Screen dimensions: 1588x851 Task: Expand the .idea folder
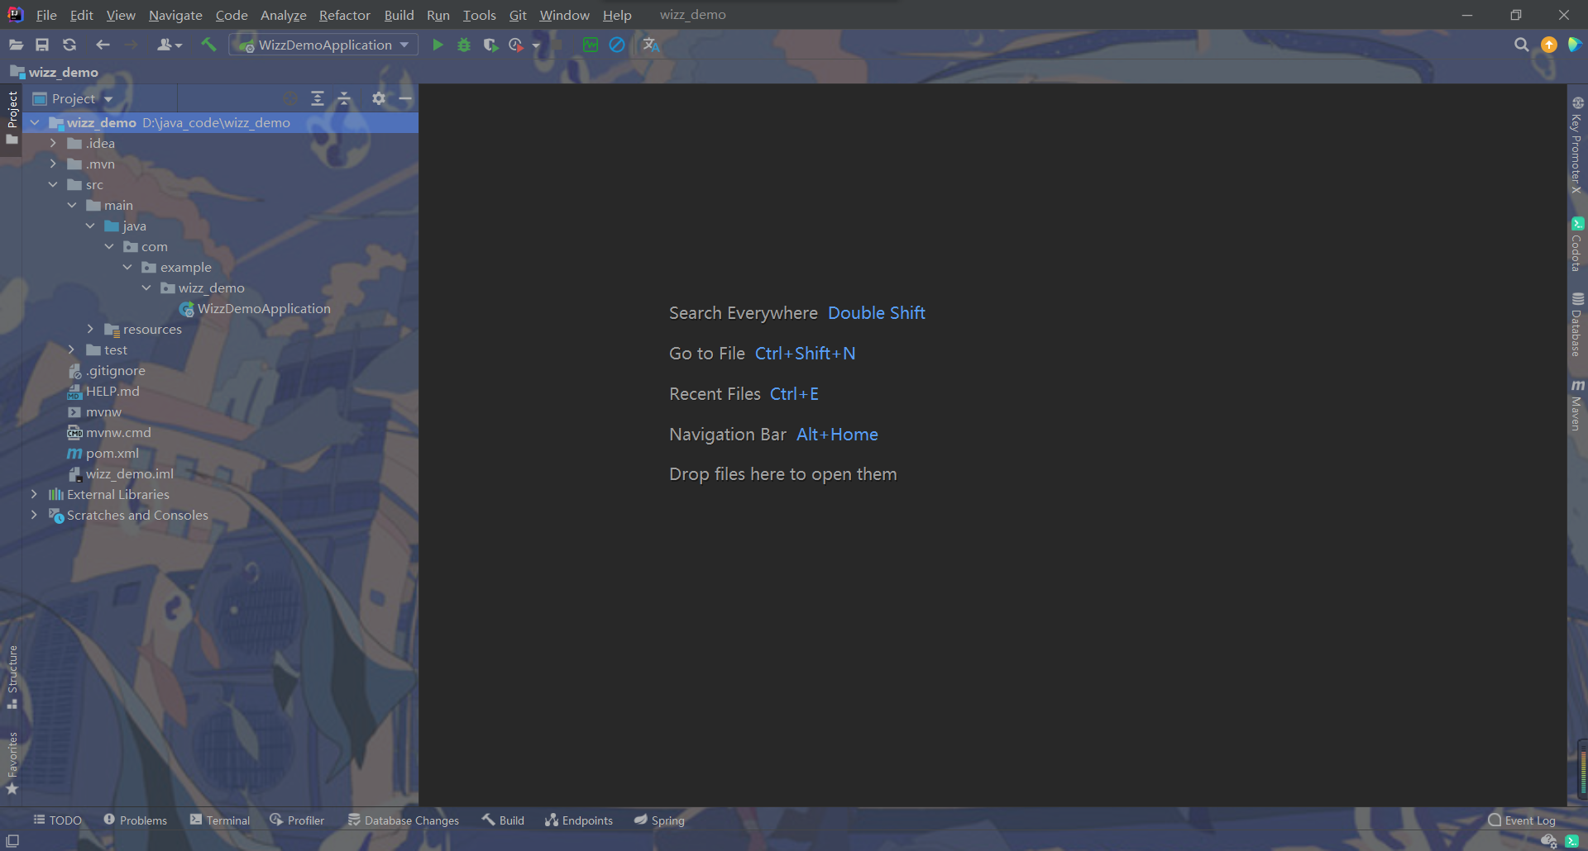[53, 143]
